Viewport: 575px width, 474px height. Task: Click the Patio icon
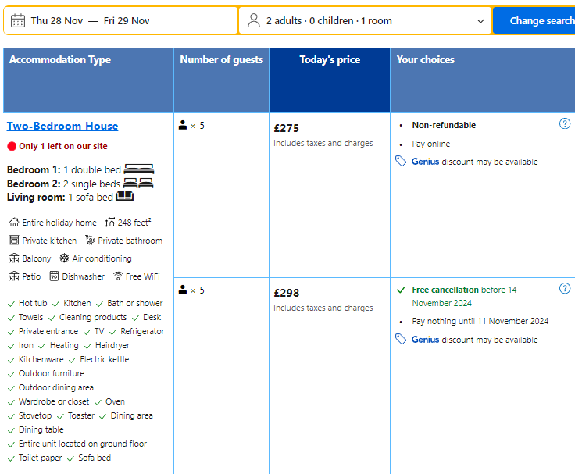click(x=14, y=276)
